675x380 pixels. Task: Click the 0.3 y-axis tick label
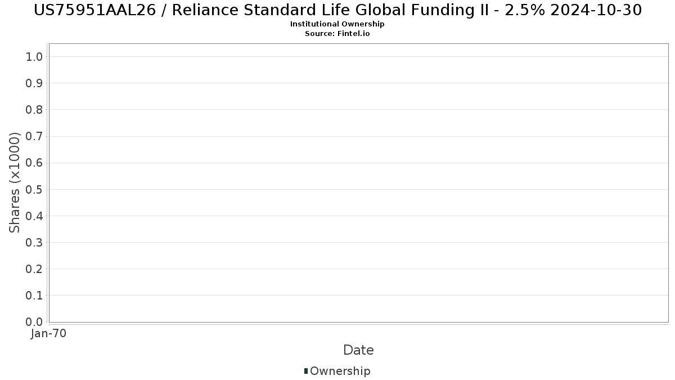[34, 242]
